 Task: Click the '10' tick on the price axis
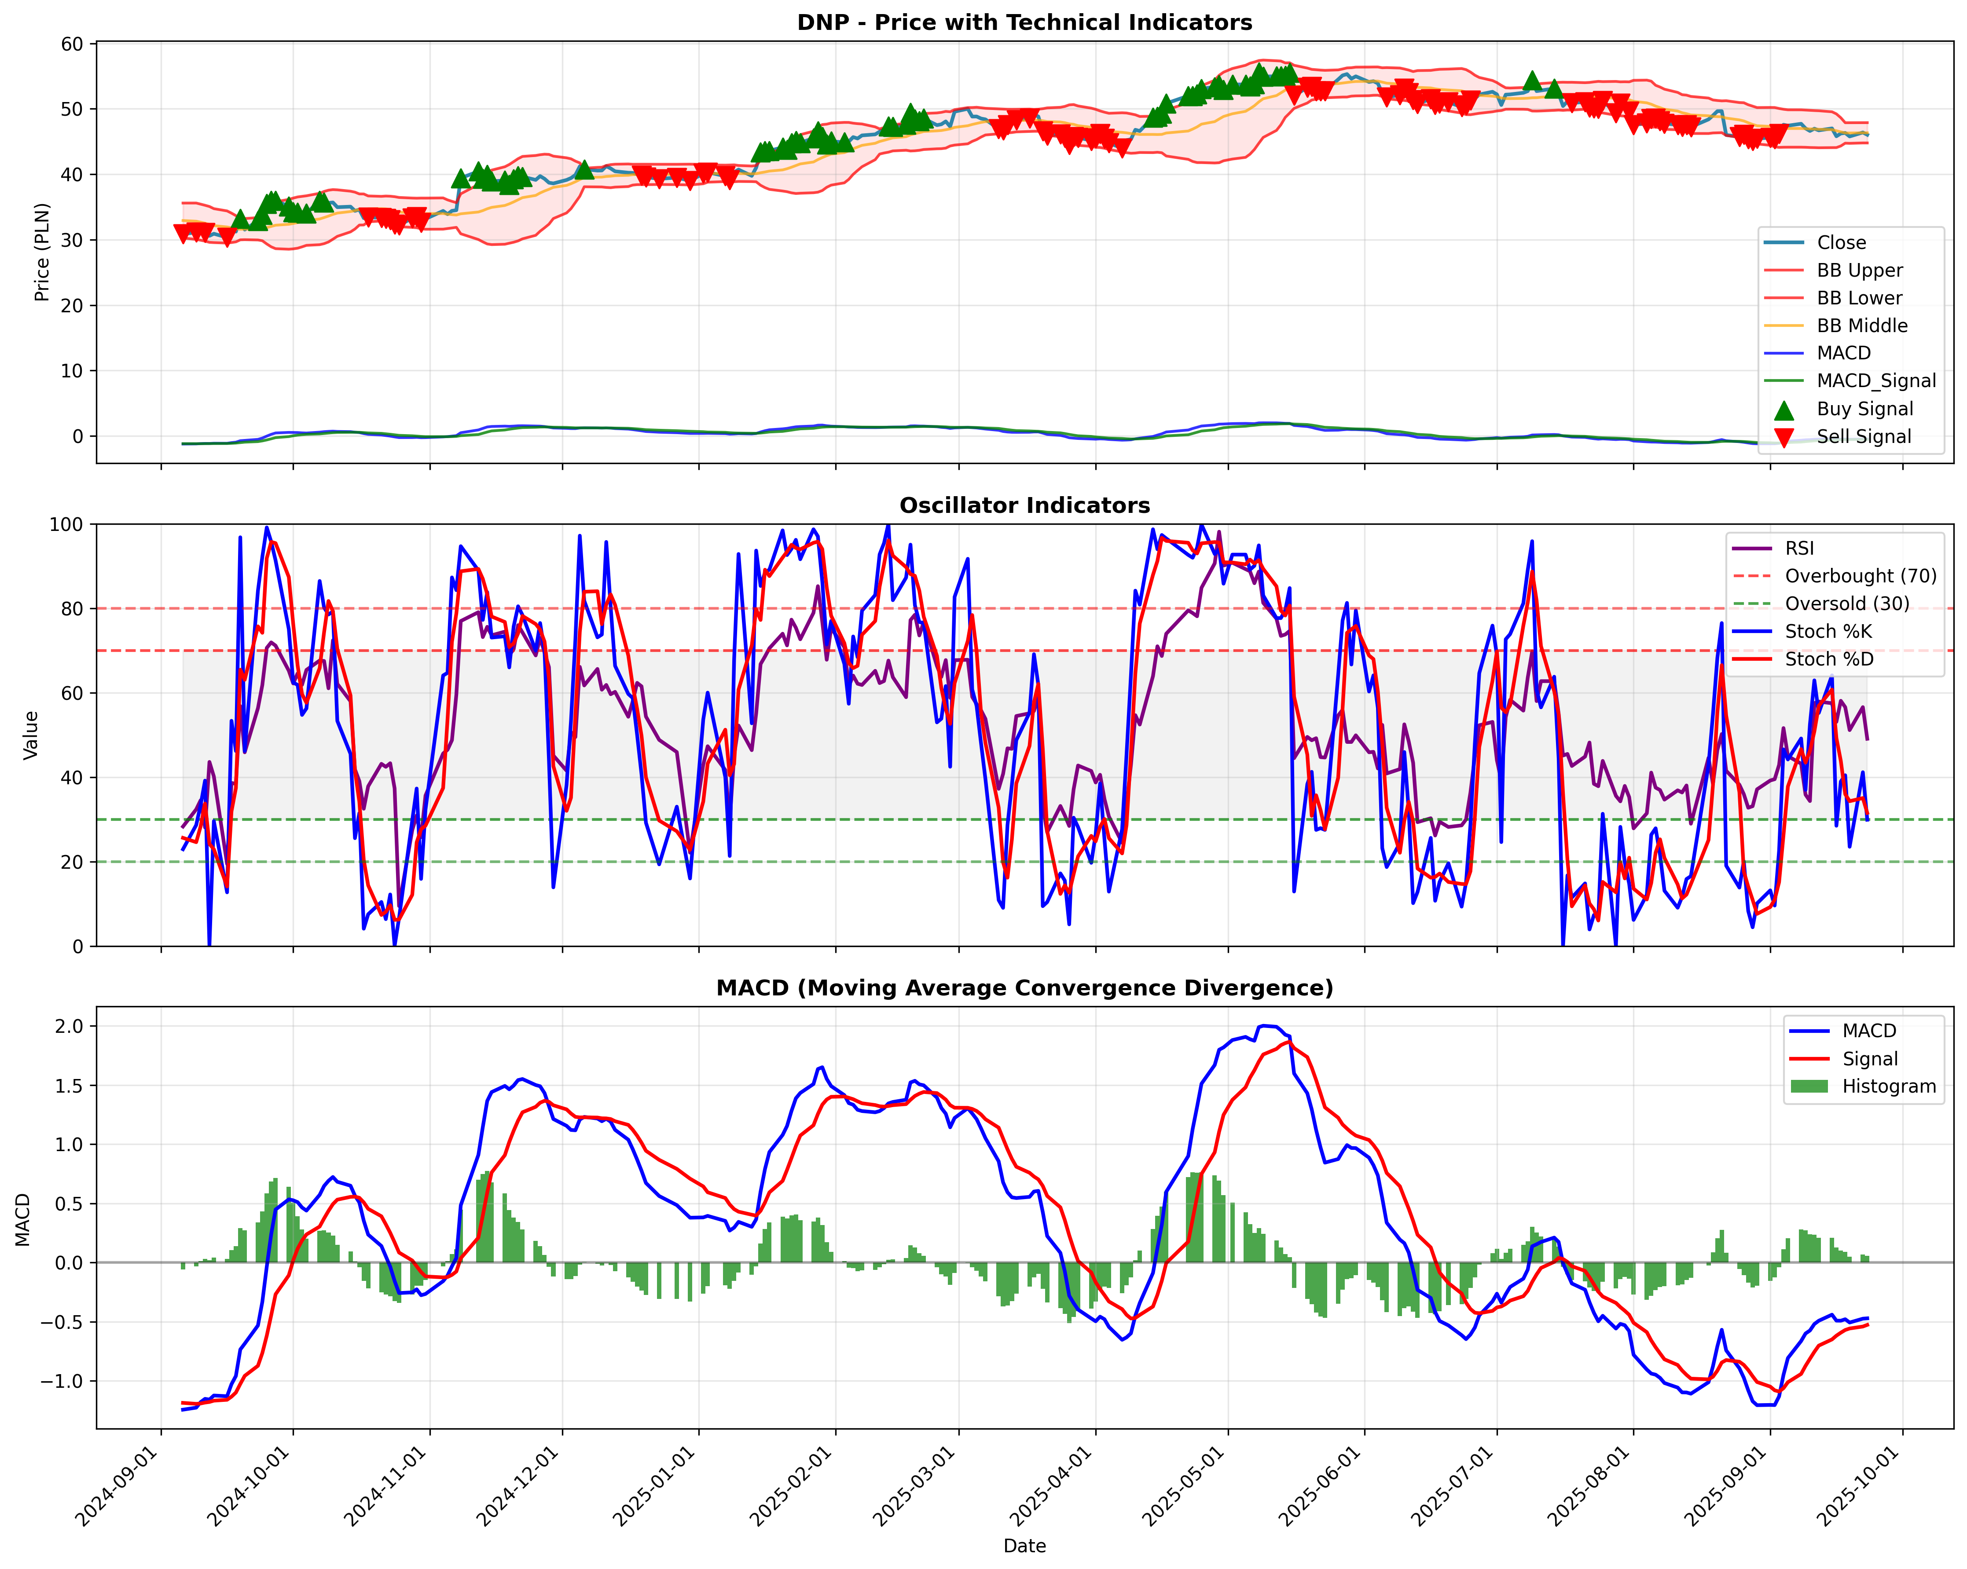[72, 371]
